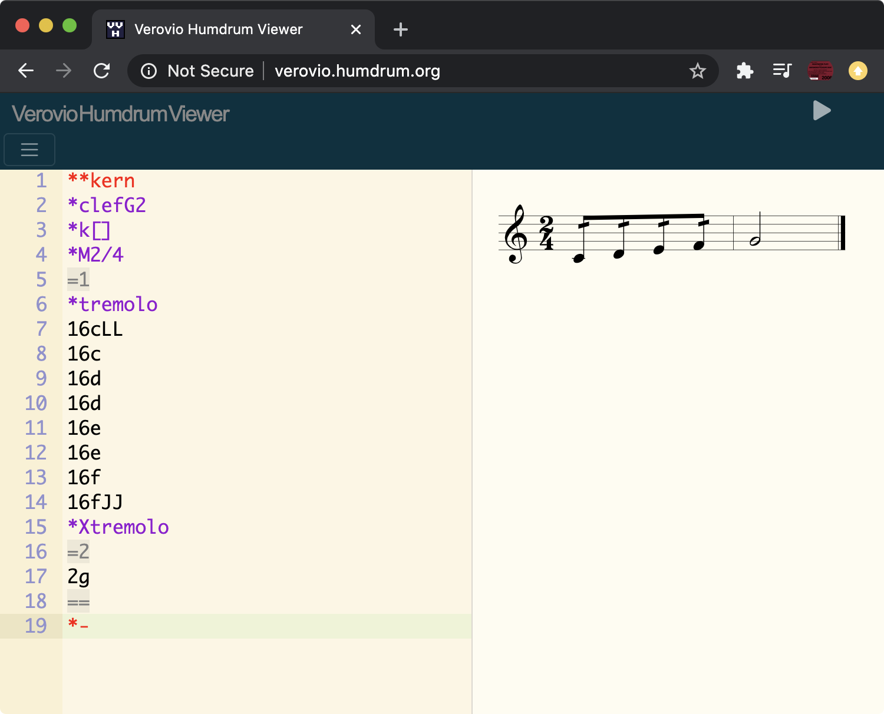Open the site information info icon
884x714 pixels.
[148, 71]
